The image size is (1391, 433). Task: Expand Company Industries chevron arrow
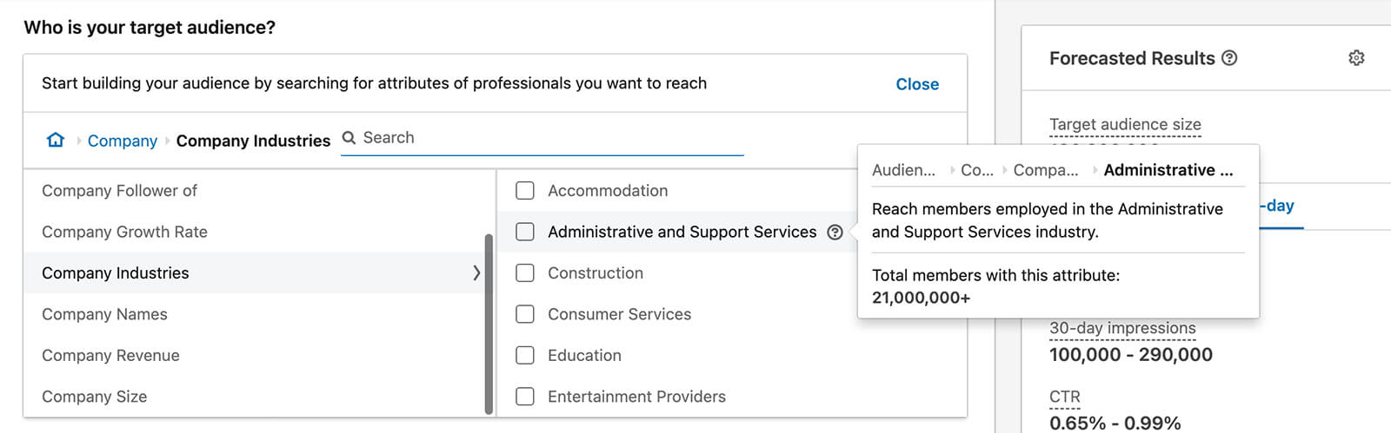476,272
